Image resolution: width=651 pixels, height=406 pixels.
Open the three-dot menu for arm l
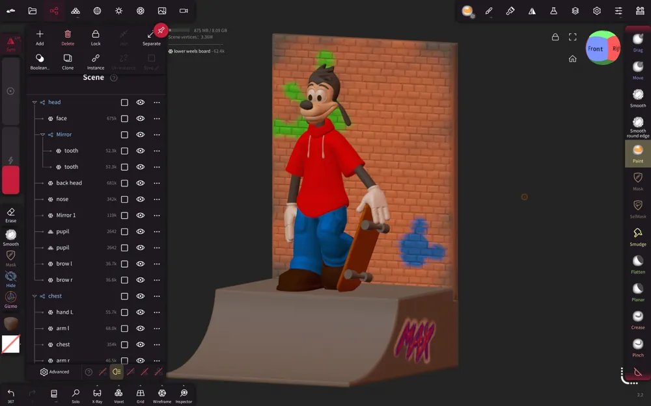click(x=156, y=329)
